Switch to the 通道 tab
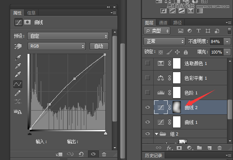Image resolution: width=233 pixels, height=160 pixels. point(163,23)
